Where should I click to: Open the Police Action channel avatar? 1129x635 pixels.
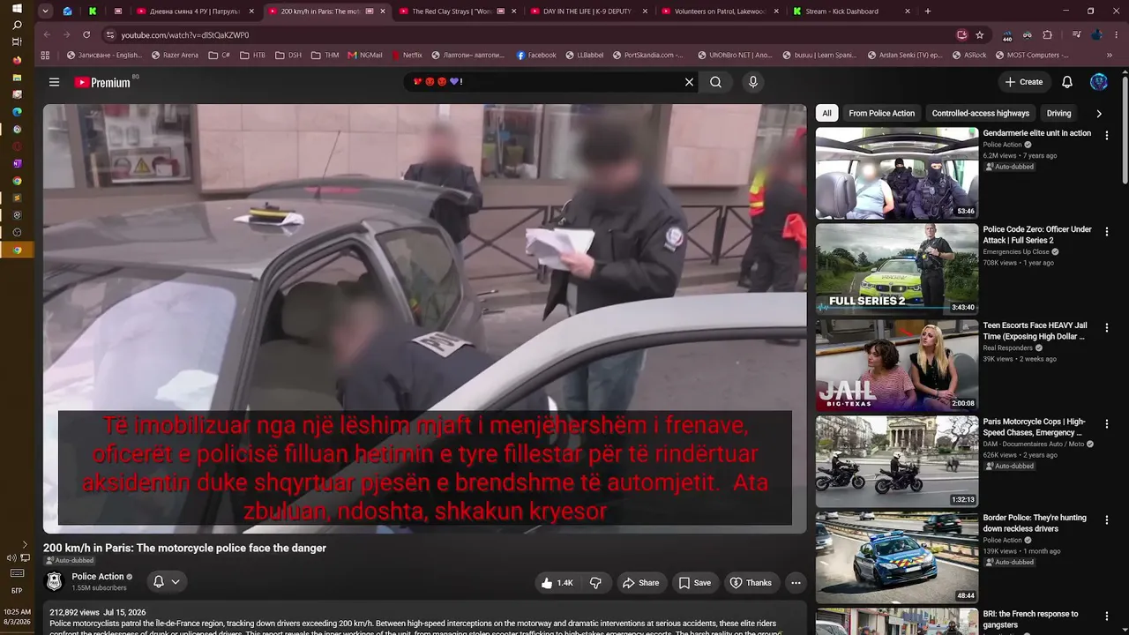[55, 582]
